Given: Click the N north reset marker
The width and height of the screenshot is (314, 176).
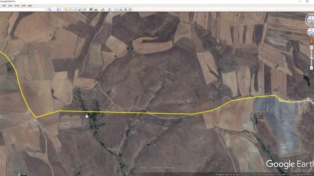Looking at the screenshot, I should [x=312, y=14].
